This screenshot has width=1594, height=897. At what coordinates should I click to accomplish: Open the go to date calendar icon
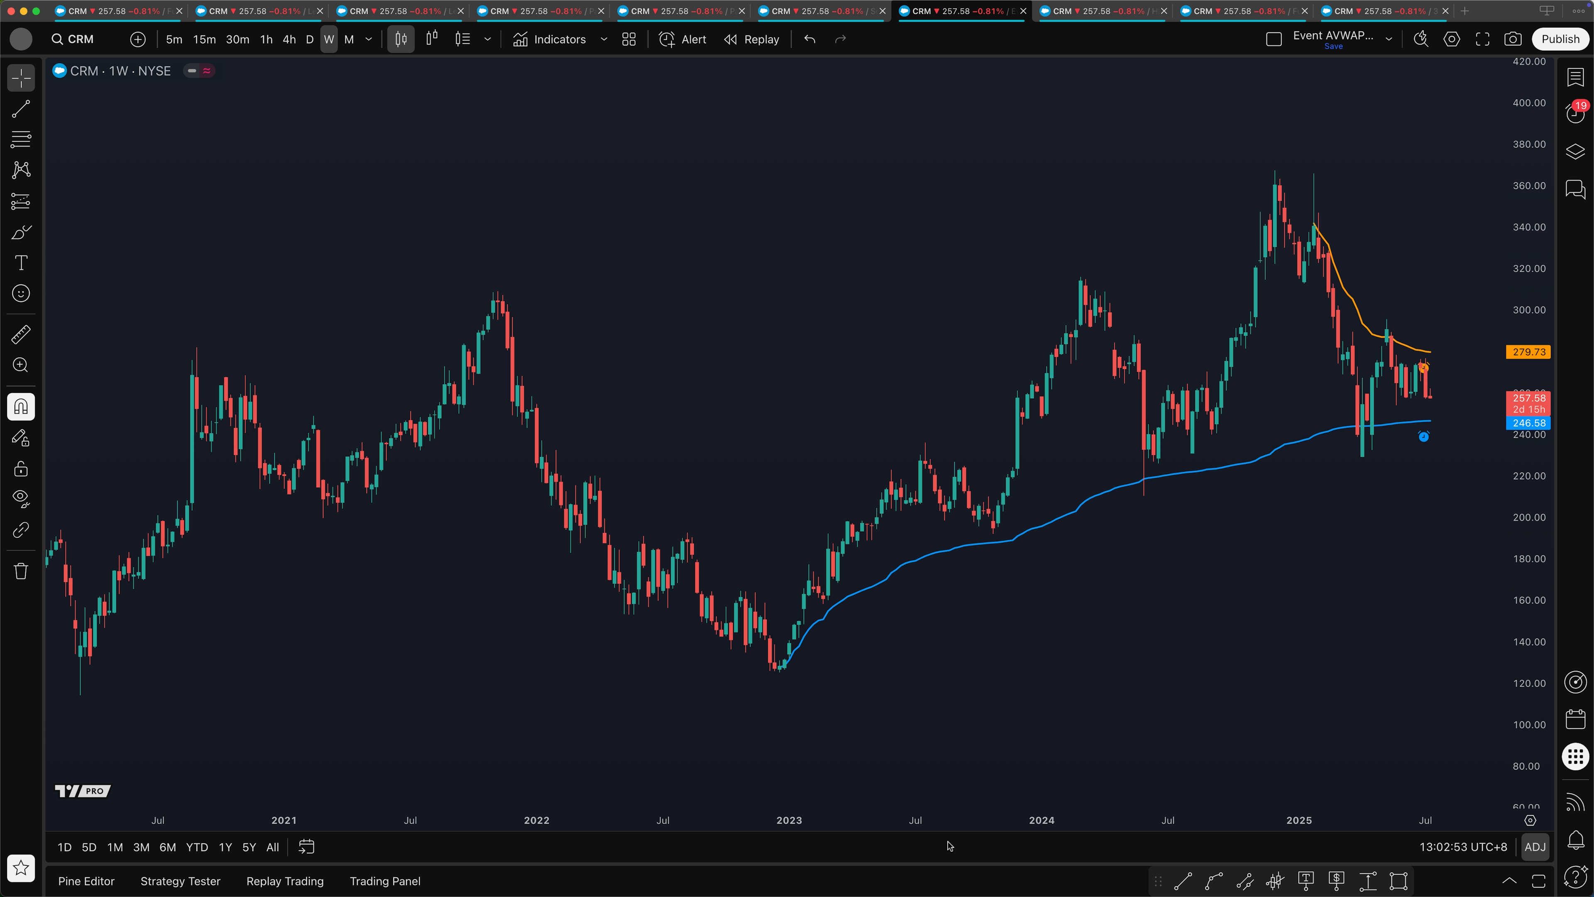coord(306,848)
